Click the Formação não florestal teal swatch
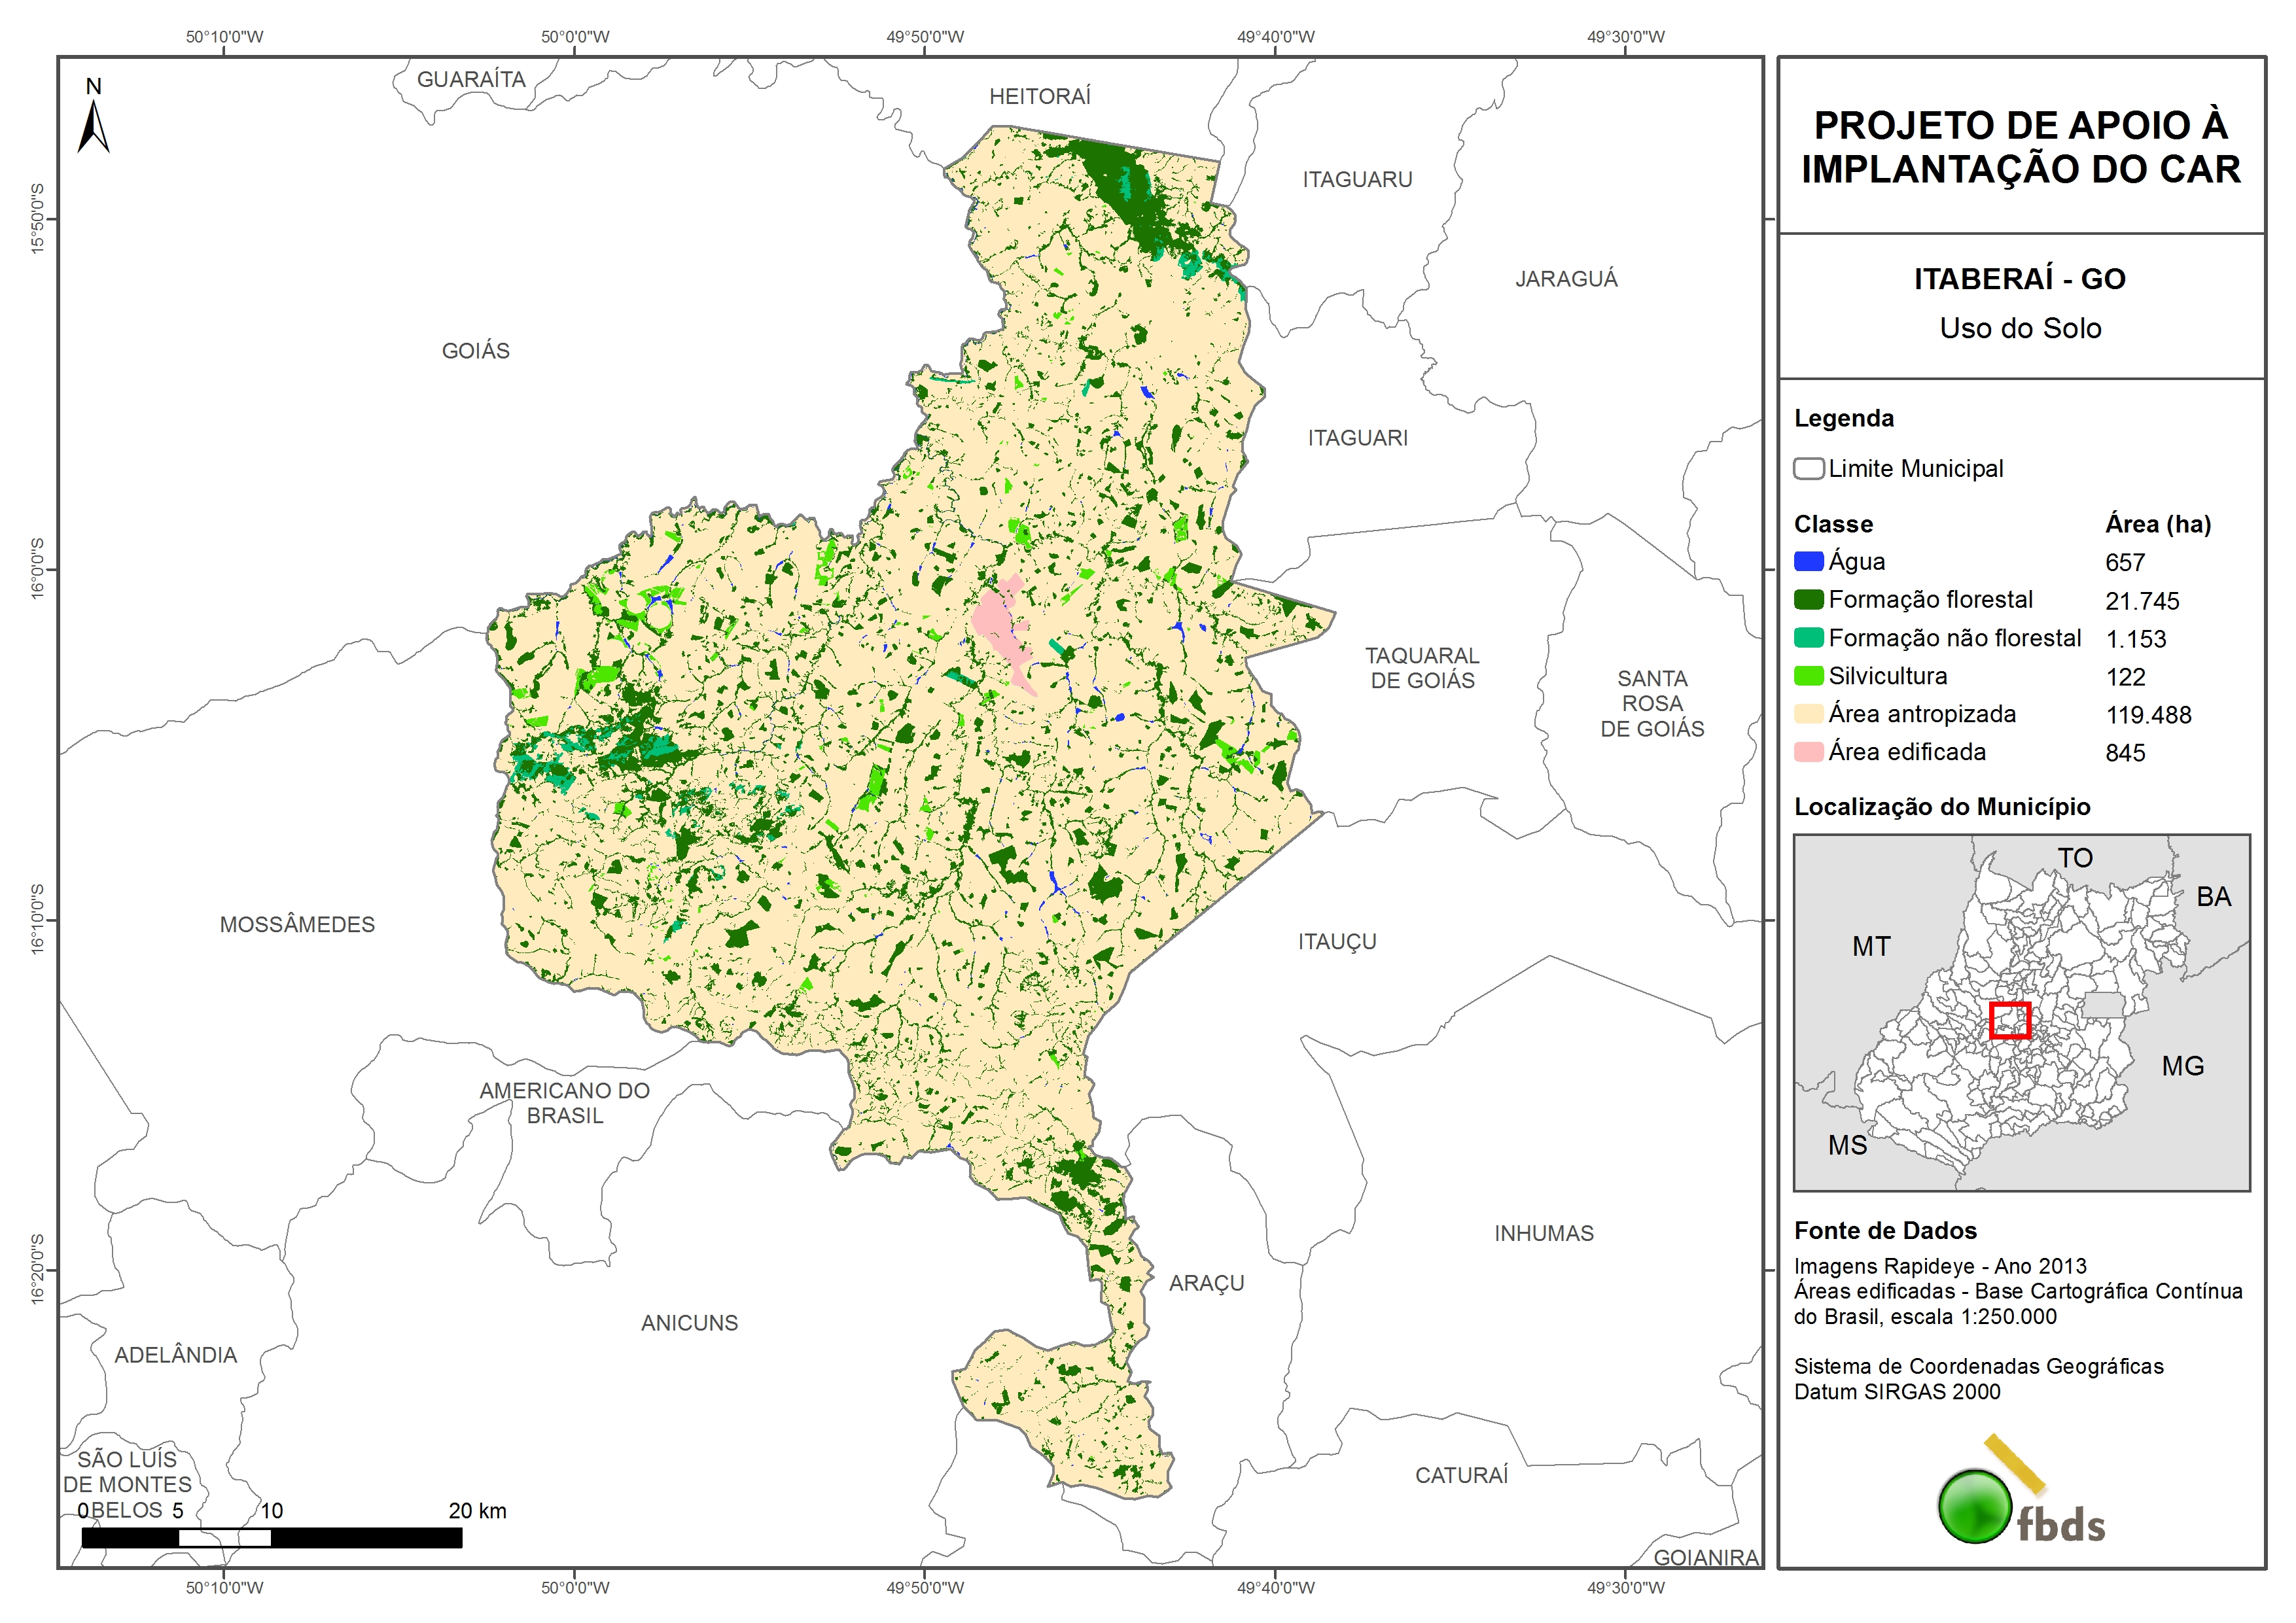This screenshot has height=1623, width=2296. [1808, 638]
